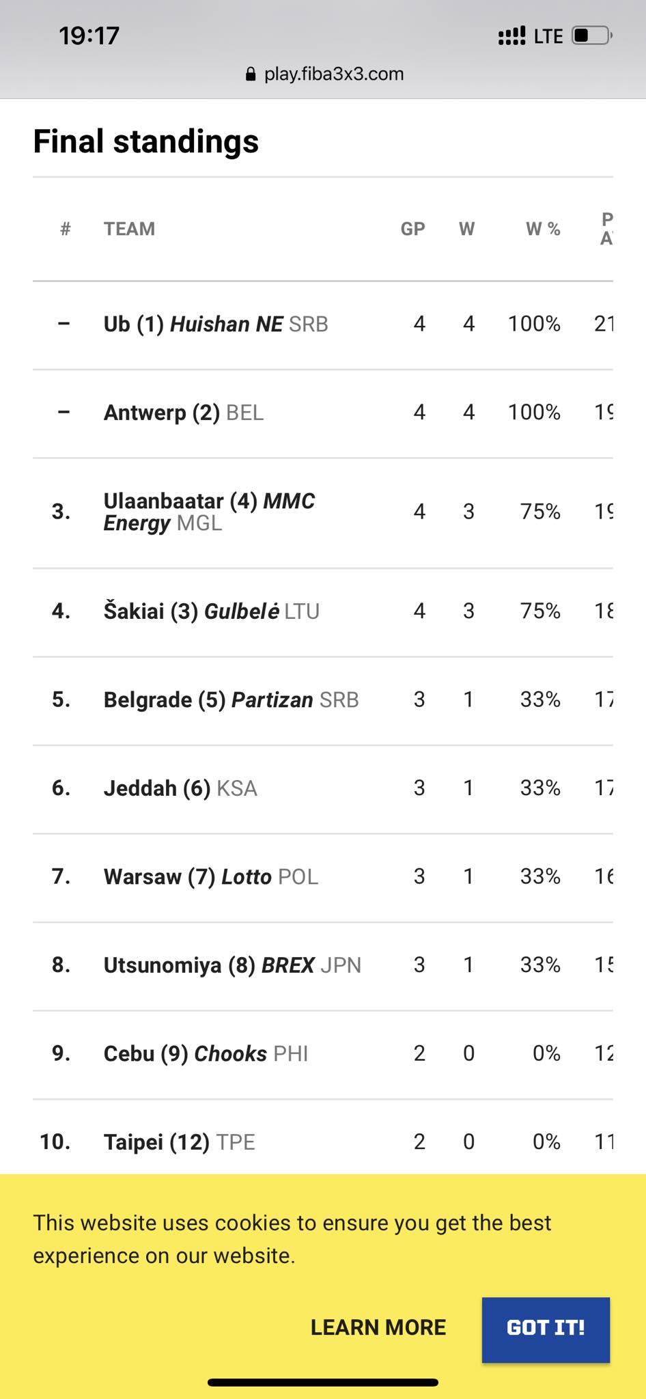Open the LEARN MORE cookie link
646x1399 pixels.
(x=378, y=1327)
